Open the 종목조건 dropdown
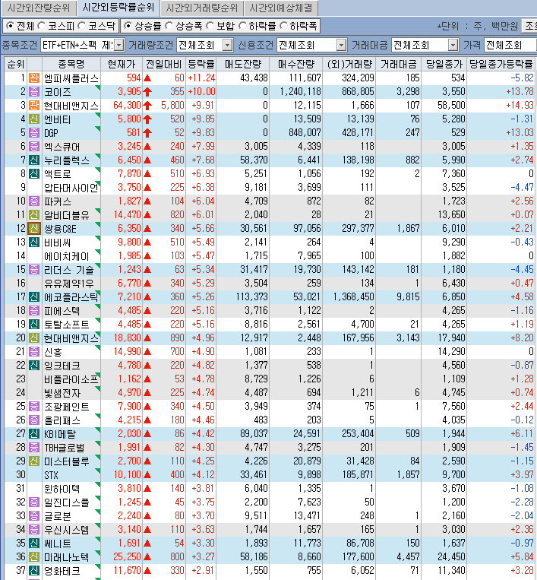Viewport: 537px width, 580px height. click(119, 45)
